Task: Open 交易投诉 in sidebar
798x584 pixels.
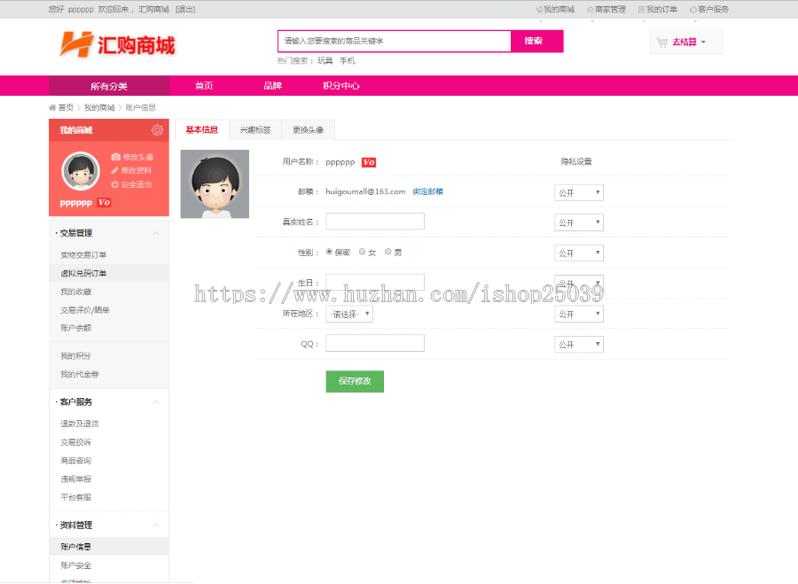Action: [76, 442]
